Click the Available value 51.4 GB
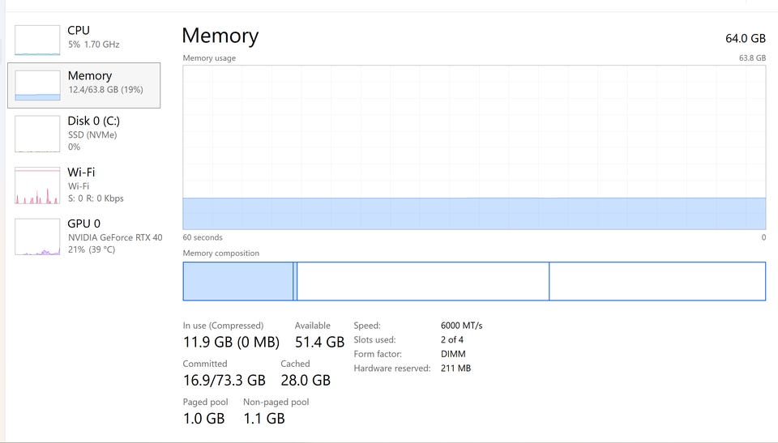778x443 pixels. click(x=319, y=342)
